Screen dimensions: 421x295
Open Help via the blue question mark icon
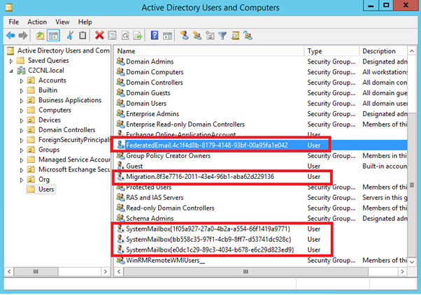[154, 35]
